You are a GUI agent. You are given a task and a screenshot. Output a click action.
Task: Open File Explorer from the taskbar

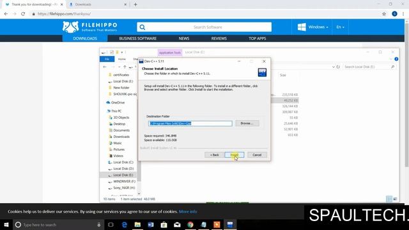(137, 224)
